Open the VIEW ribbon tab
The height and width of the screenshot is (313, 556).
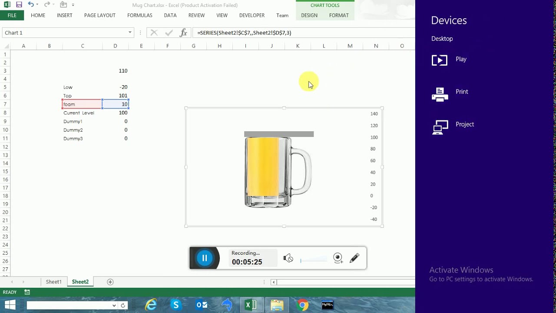pyautogui.click(x=222, y=15)
